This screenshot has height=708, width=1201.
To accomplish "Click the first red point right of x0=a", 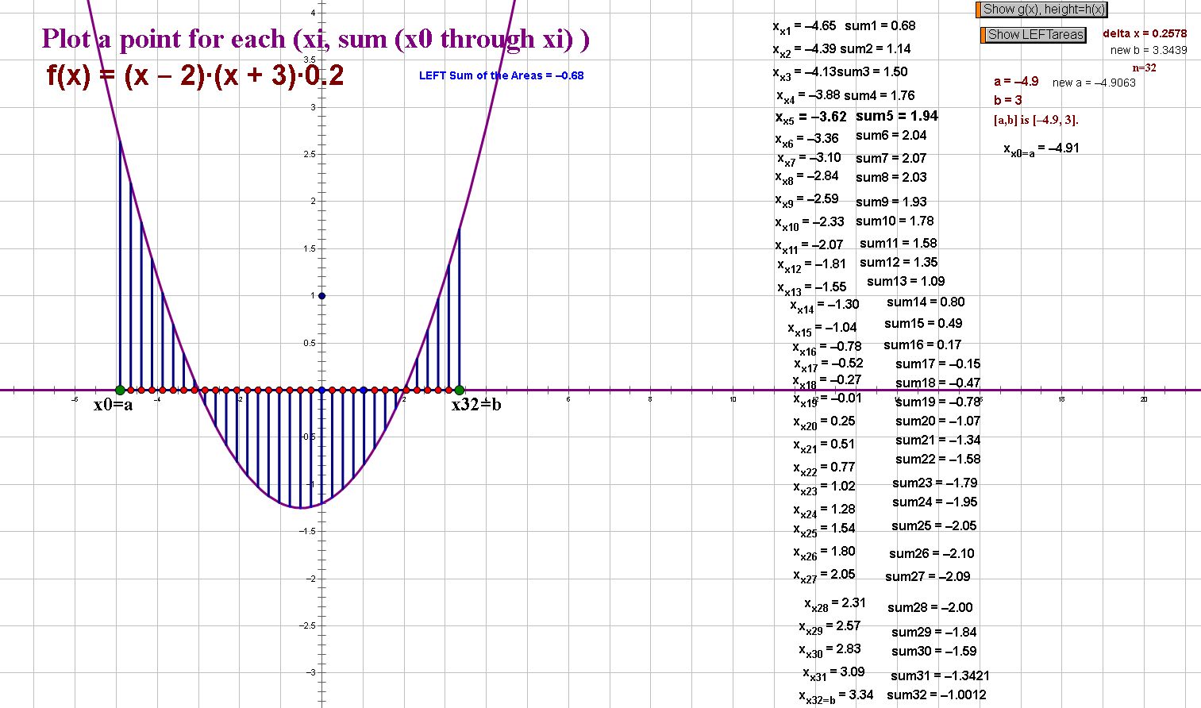I will [130, 390].
